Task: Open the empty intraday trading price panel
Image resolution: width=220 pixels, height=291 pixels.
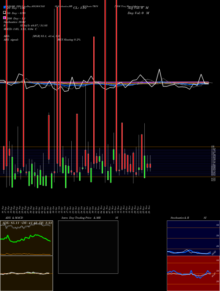Action: [x=88, y=247]
